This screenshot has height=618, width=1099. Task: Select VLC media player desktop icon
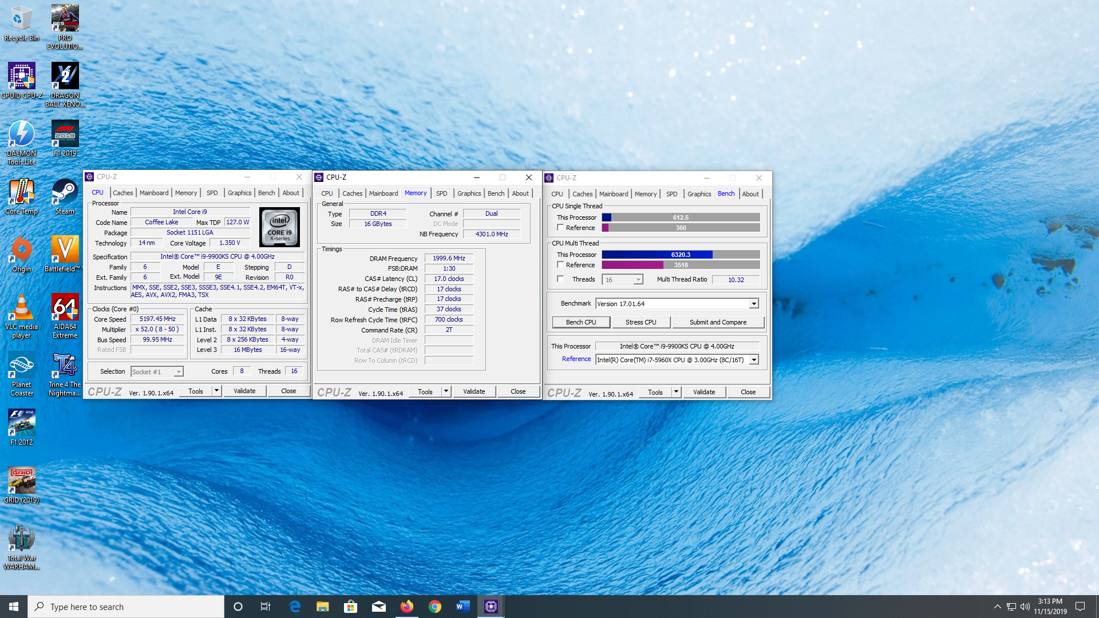coord(22,316)
